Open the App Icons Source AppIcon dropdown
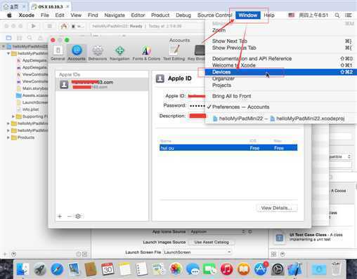 pos(217,231)
